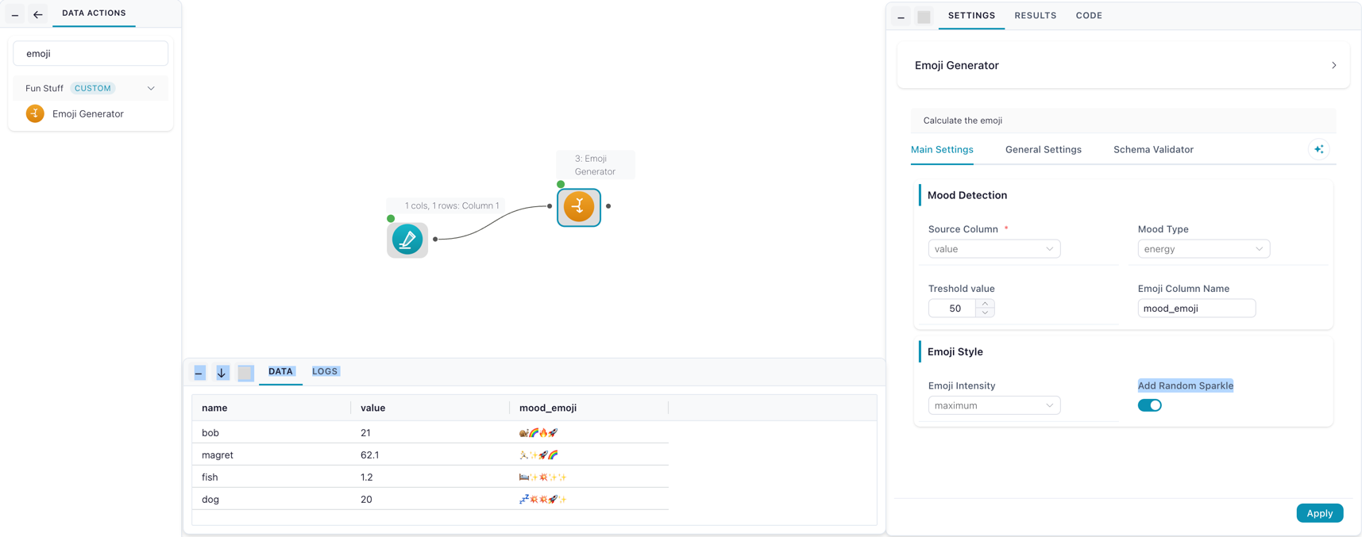Expand the Emoji Generator header chevron
The image size is (1362, 537).
click(x=1333, y=65)
